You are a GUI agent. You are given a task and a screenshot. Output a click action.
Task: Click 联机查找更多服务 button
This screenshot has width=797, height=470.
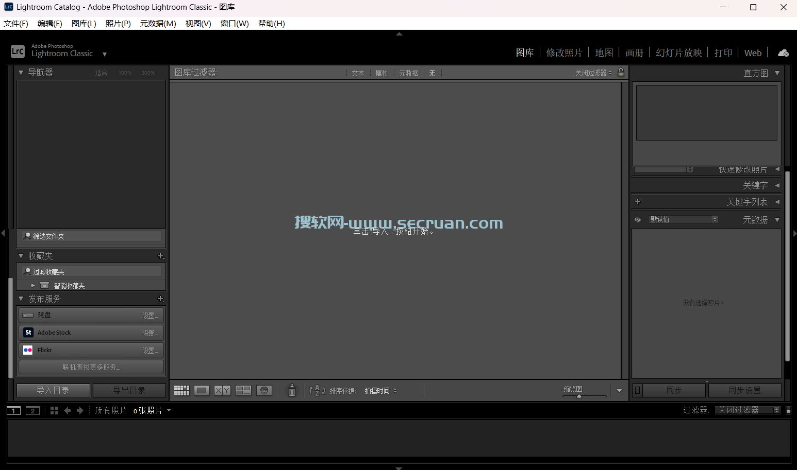coord(91,367)
